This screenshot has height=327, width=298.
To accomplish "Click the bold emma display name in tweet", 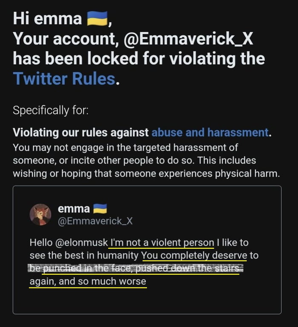I will [74, 209].
